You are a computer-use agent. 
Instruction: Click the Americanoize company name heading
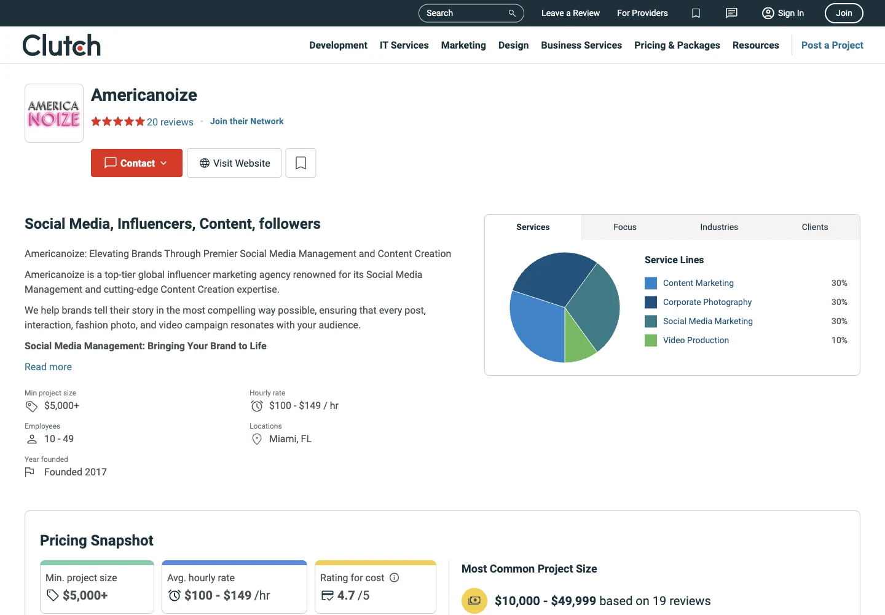(x=144, y=95)
